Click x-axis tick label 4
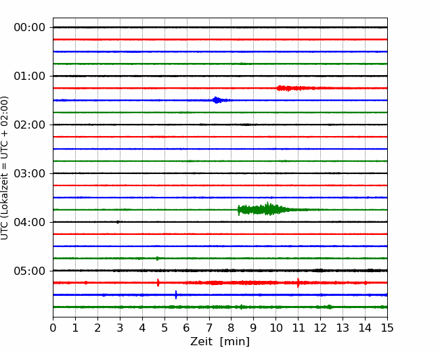Image resolution: width=440 pixels, height=352 pixels. [142, 328]
